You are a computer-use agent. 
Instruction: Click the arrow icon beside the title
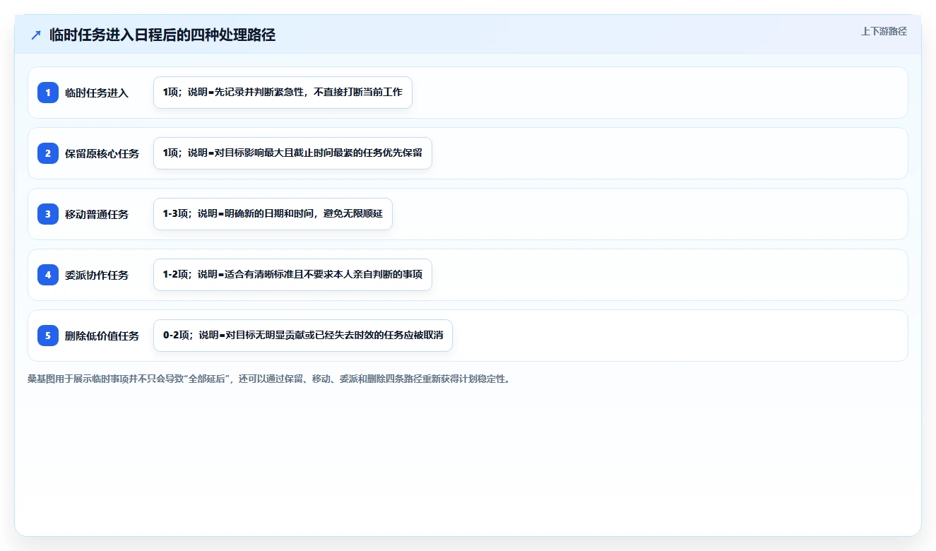click(x=36, y=35)
